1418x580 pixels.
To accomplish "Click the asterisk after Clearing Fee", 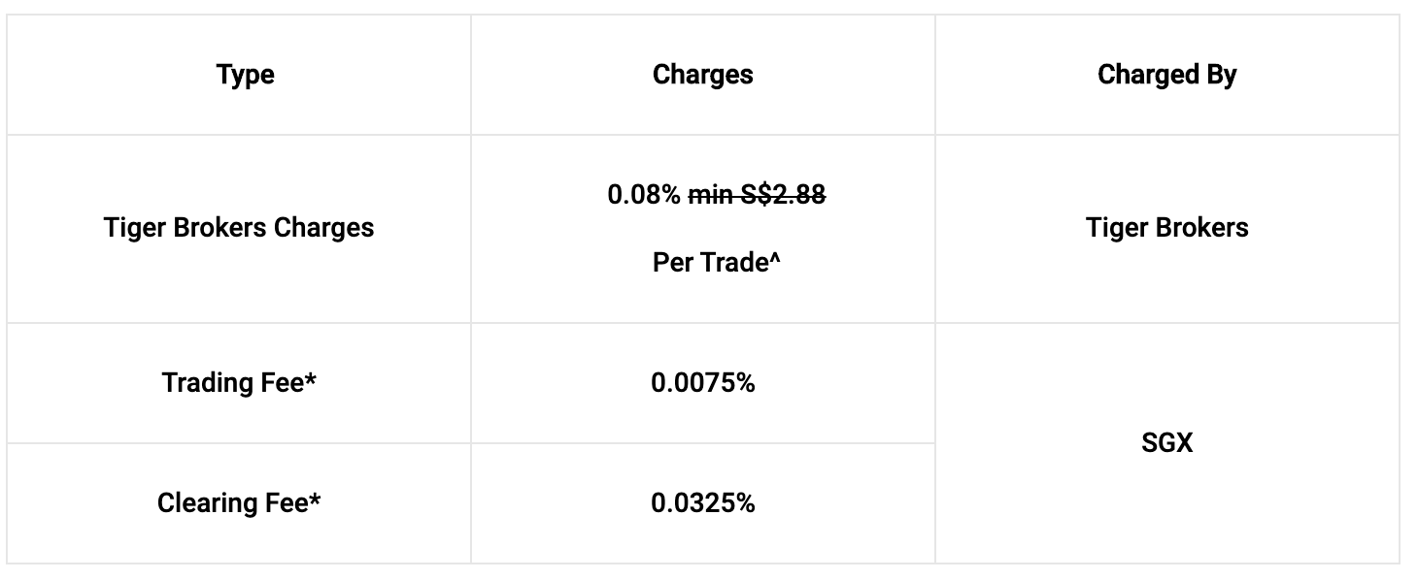I will coord(315,499).
